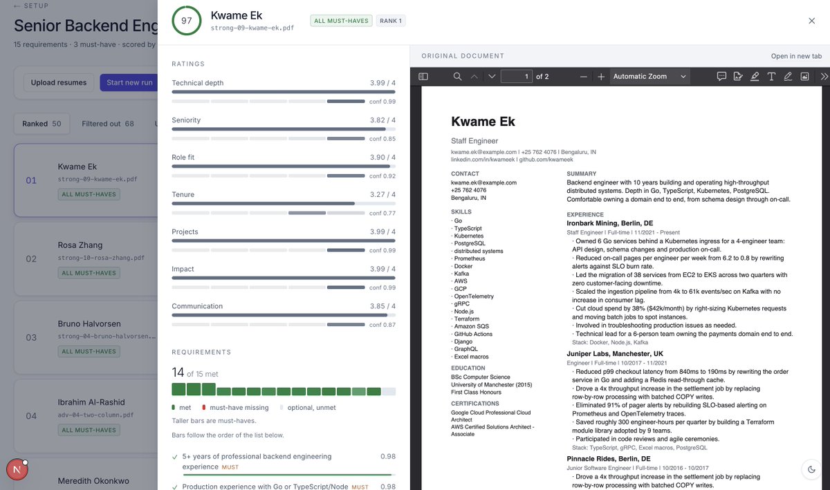
Task: Click the PDF page number field
Action: coord(517,77)
